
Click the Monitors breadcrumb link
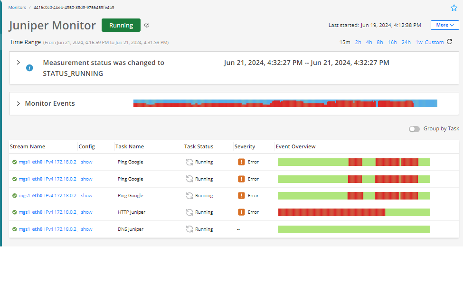[x=17, y=8]
